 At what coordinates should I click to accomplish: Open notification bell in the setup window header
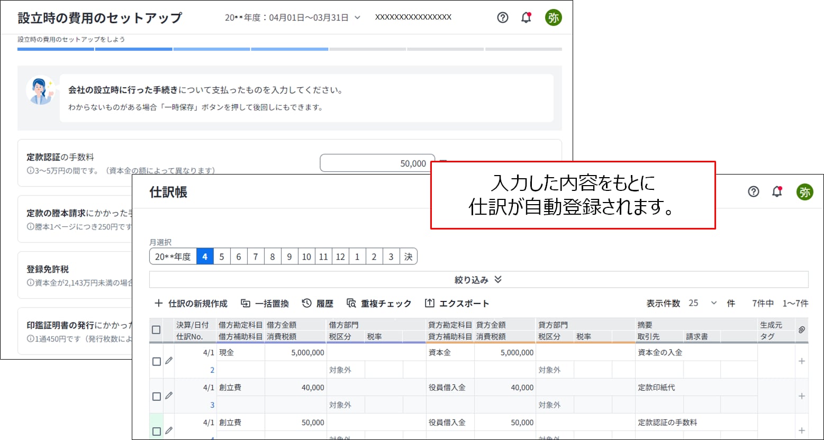[526, 17]
